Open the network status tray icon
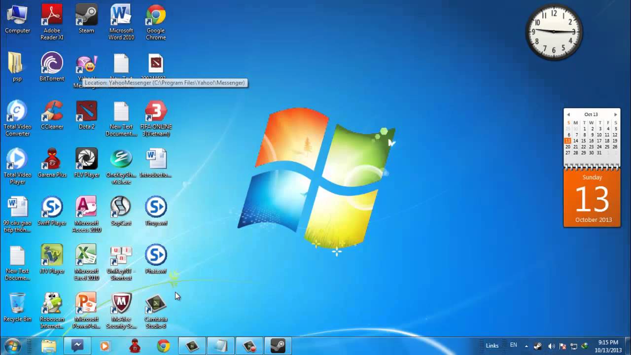Screen dimensions: 631x355 click(574, 346)
